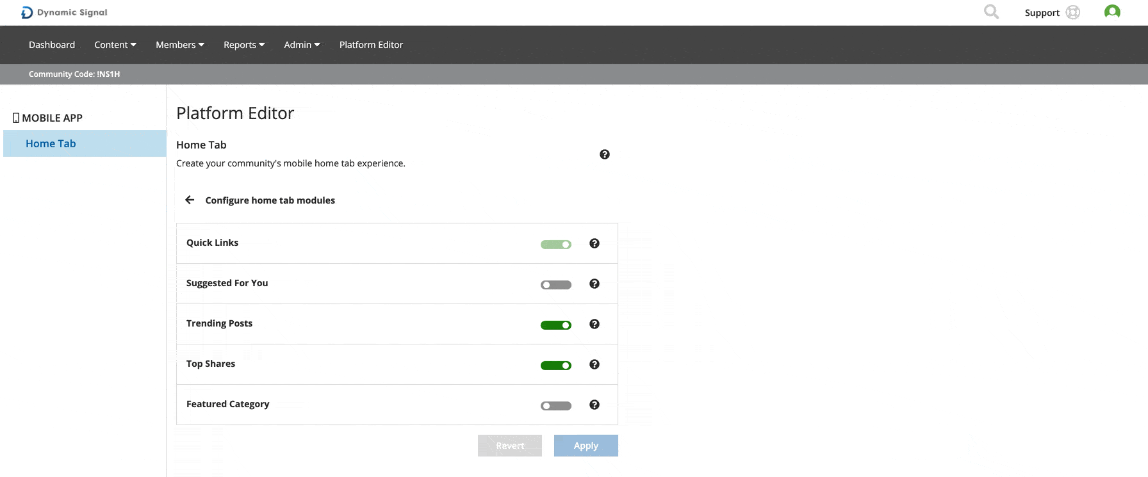Enable the Suggested For You switch
This screenshot has height=477, width=1148.
coord(556,285)
